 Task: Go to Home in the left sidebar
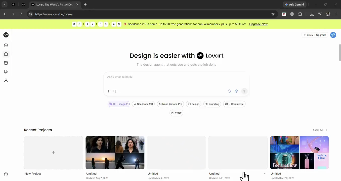click(6, 54)
